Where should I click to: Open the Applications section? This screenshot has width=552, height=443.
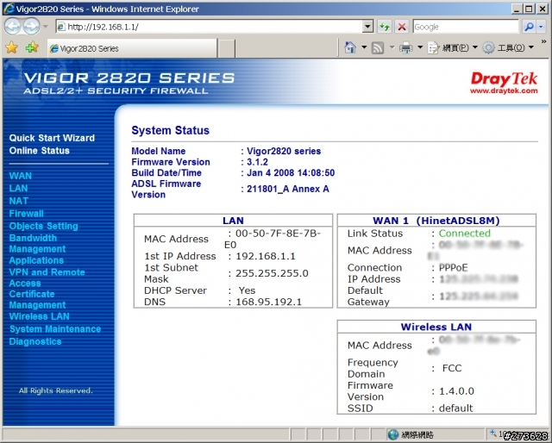pyautogui.click(x=36, y=260)
